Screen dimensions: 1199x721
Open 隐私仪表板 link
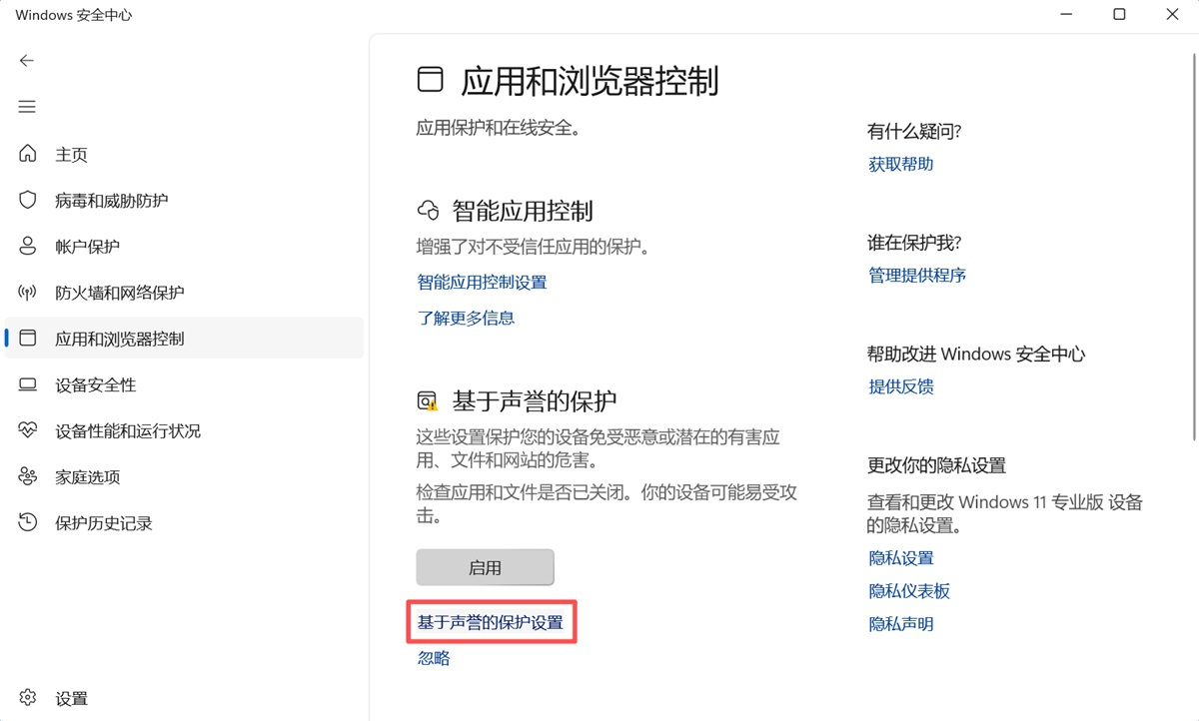[909, 591]
